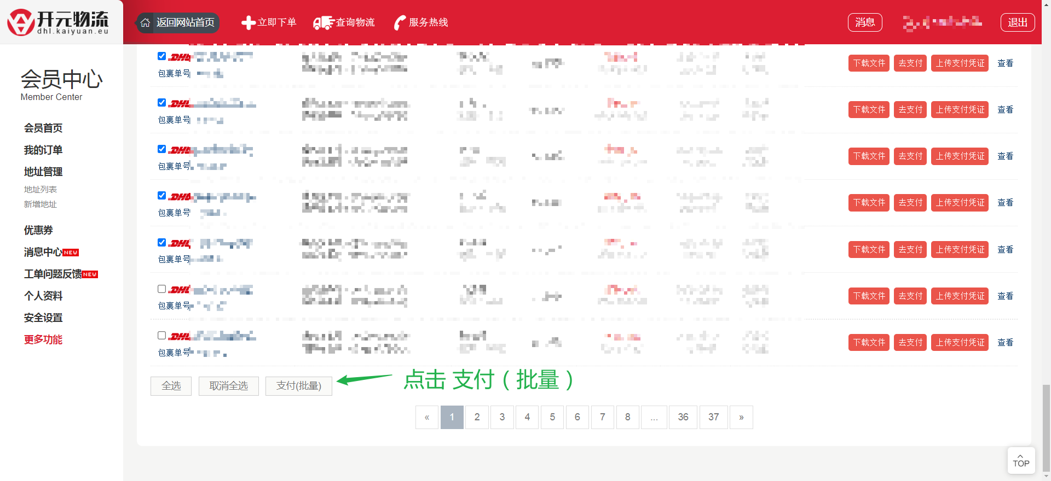Go to previous page with « arrow
The height and width of the screenshot is (481, 1051).
[427, 417]
